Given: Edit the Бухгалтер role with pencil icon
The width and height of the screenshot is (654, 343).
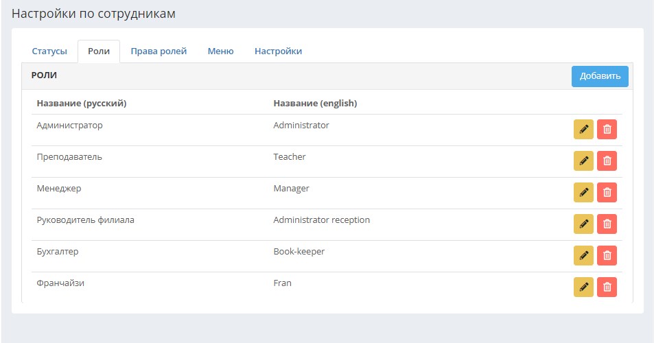Looking at the screenshot, I should 583,255.
